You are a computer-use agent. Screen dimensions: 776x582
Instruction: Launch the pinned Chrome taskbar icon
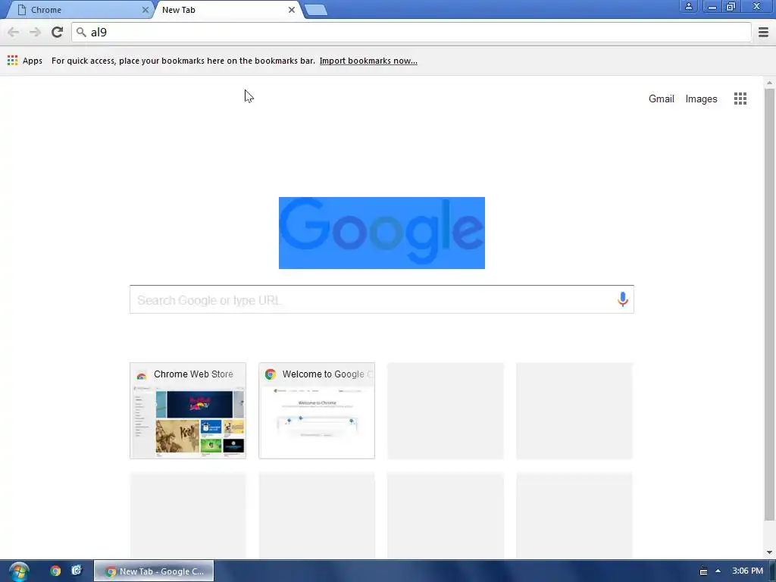pyautogui.click(x=55, y=571)
